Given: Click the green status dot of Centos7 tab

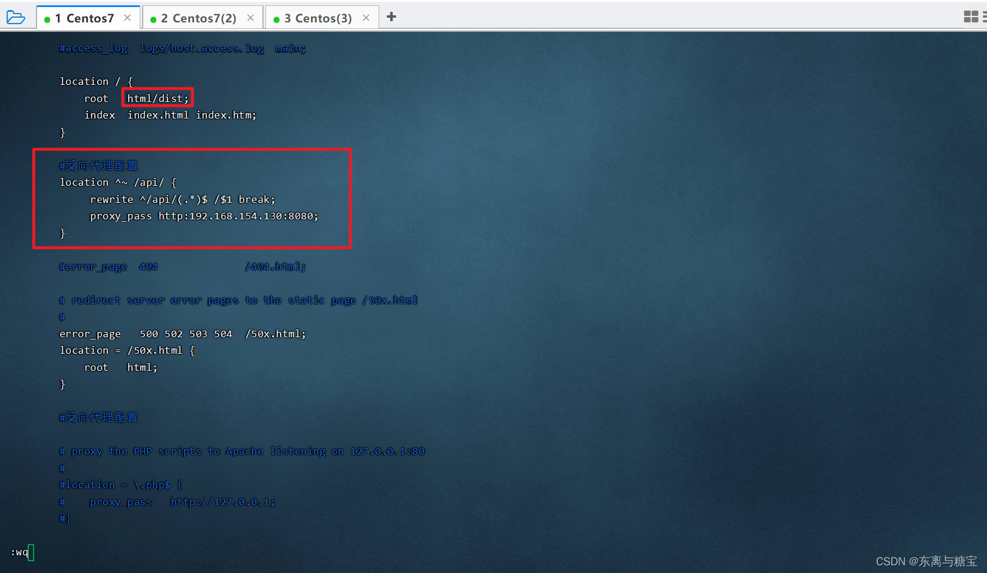Looking at the screenshot, I should [x=47, y=19].
